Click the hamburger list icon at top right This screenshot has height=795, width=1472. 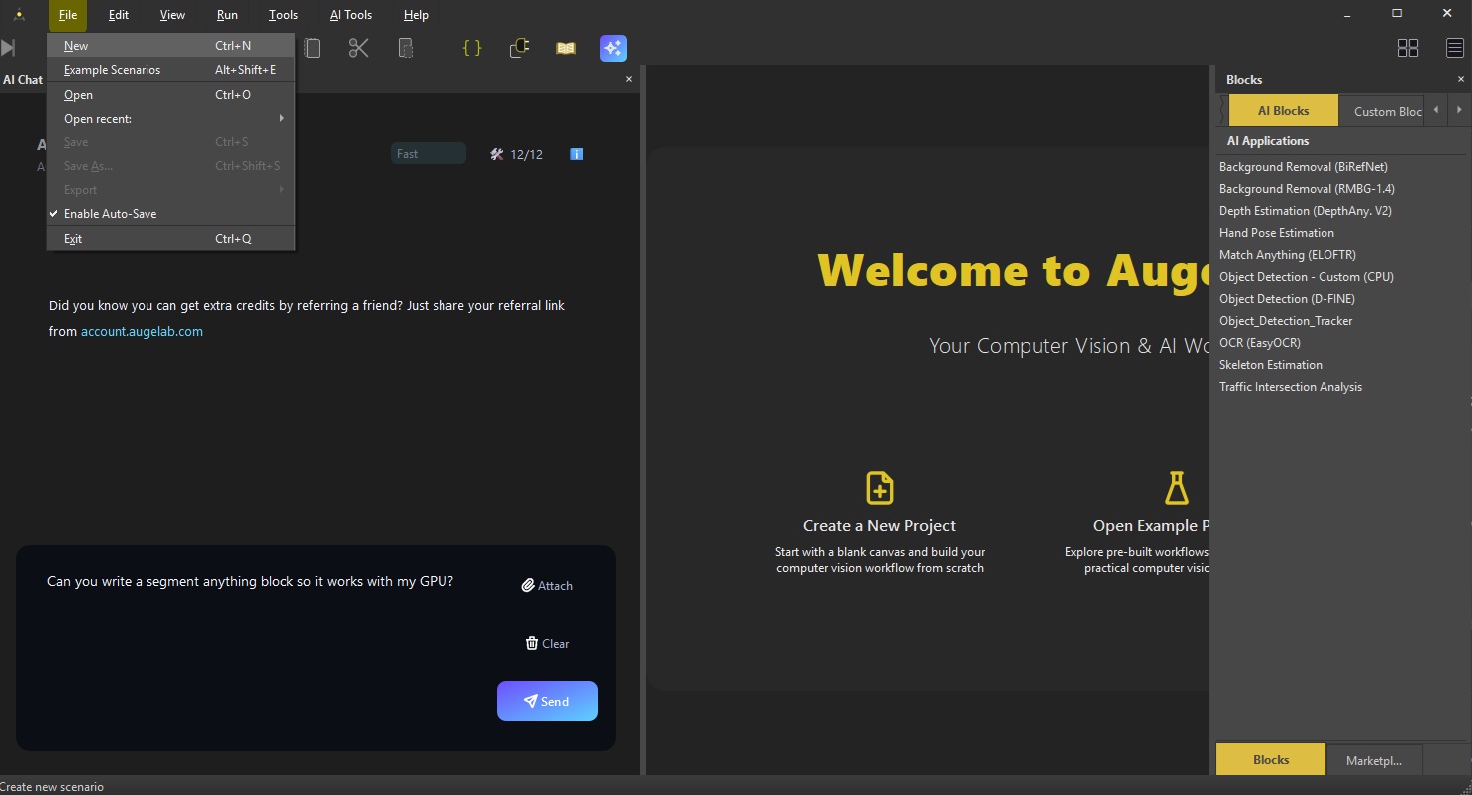[x=1455, y=48]
